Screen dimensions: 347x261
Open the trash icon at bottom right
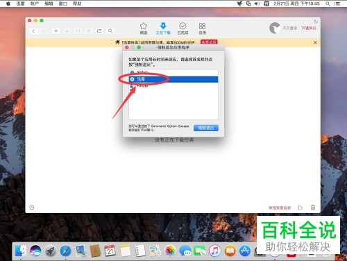[x=313, y=208]
